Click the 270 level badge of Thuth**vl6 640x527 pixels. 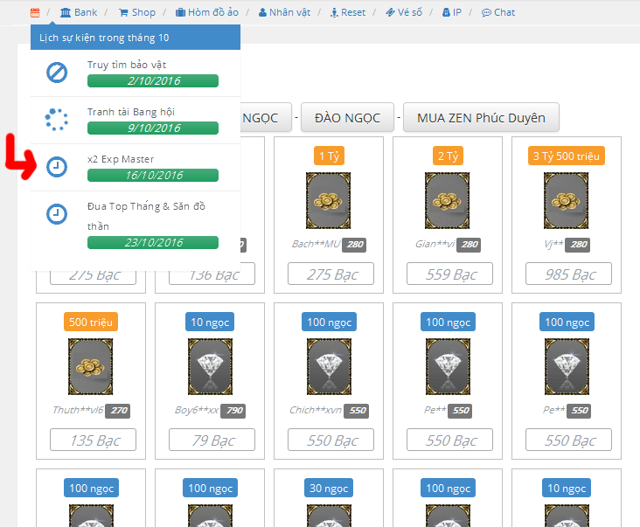(x=118, y=411)
